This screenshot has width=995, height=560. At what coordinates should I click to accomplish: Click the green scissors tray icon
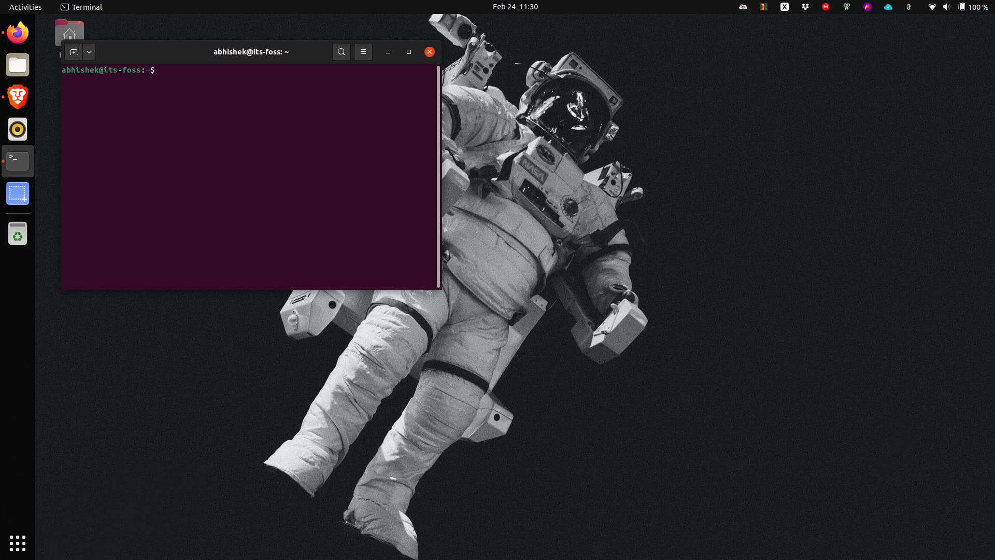[x=847, y=7]
